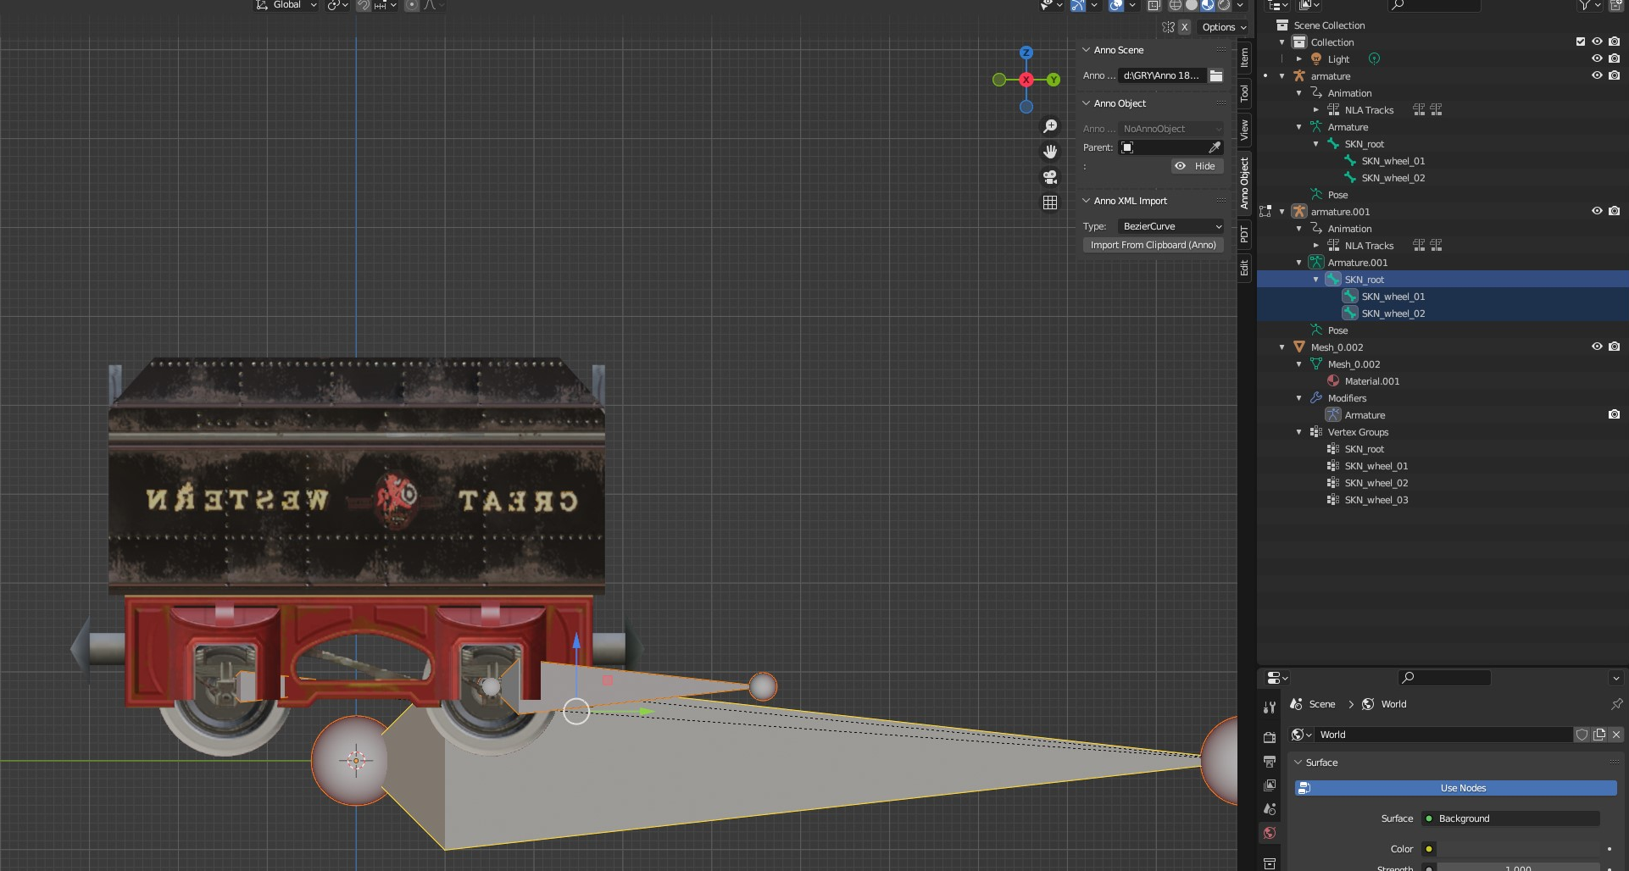The height and width of the screenshot is (871, 1629).
Task: Open the World properties tab icon
Action: [1270, 833]
